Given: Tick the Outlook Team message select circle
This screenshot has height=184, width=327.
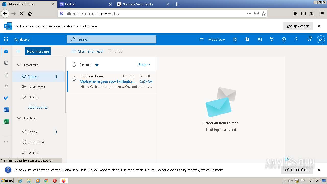Looking at the screenshot, I should (74, 78).
